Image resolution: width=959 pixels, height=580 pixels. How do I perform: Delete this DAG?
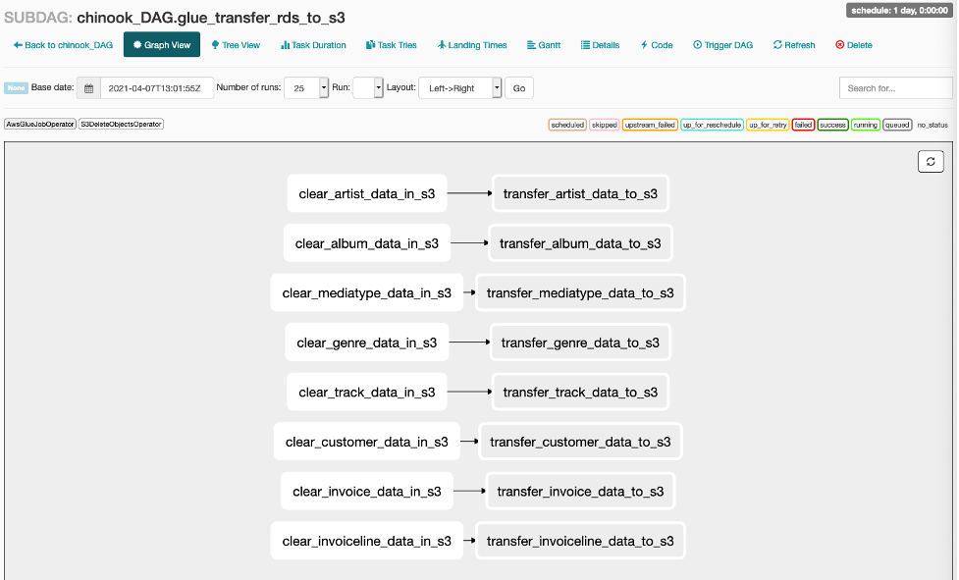pos(853,45)
